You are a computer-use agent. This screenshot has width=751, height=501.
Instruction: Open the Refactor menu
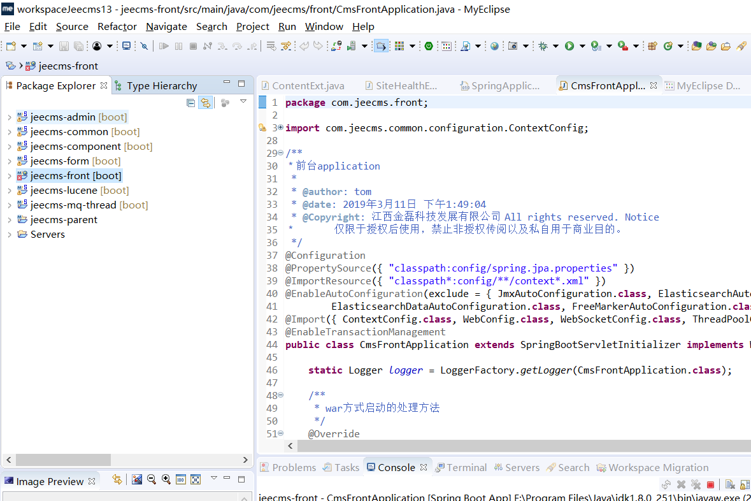point(117,27)
